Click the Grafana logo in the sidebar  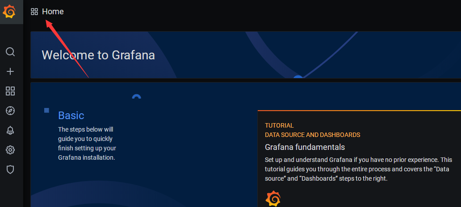point(9,12)
